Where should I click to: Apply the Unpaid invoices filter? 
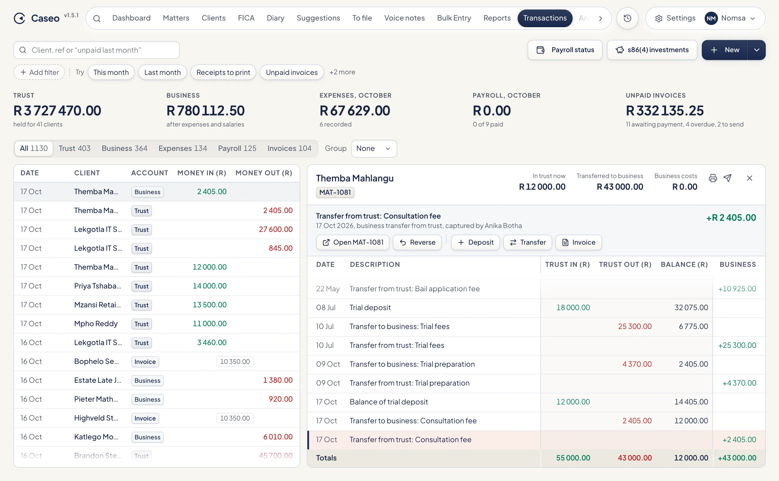tap(292, 72)
